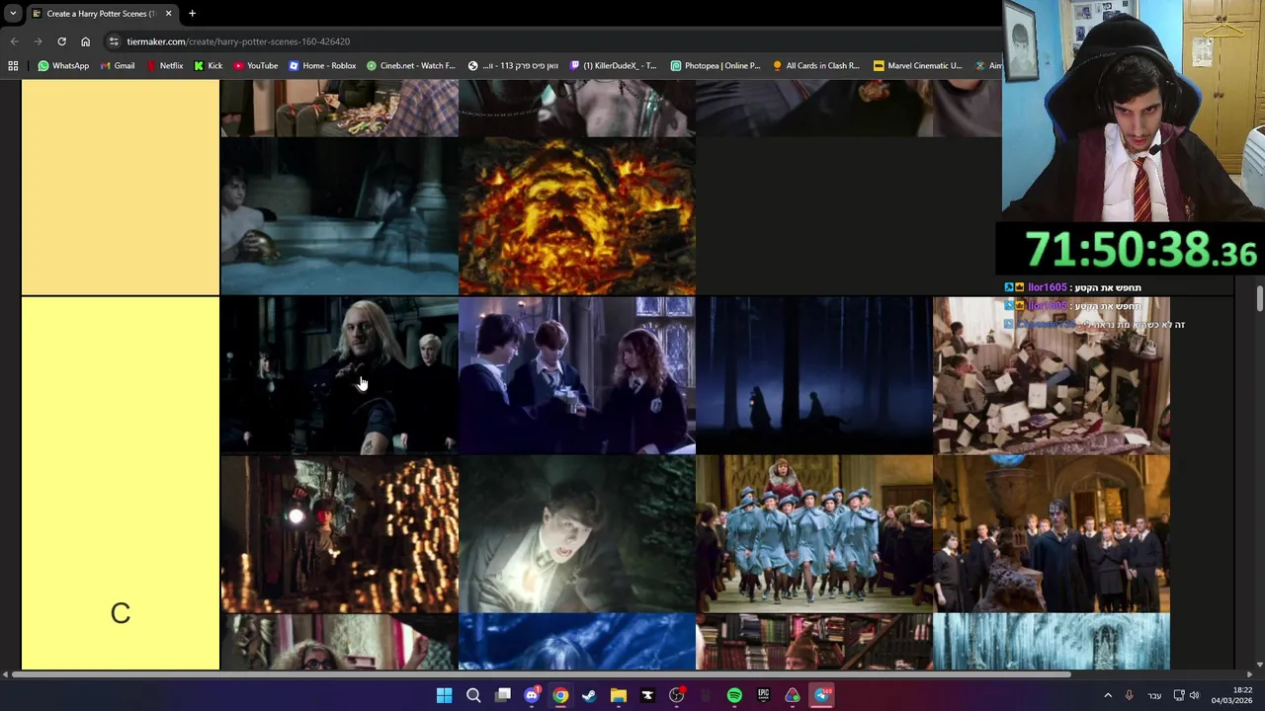Open File Explorer from the taskbar

pyautogui.click(x=619, y=696)
